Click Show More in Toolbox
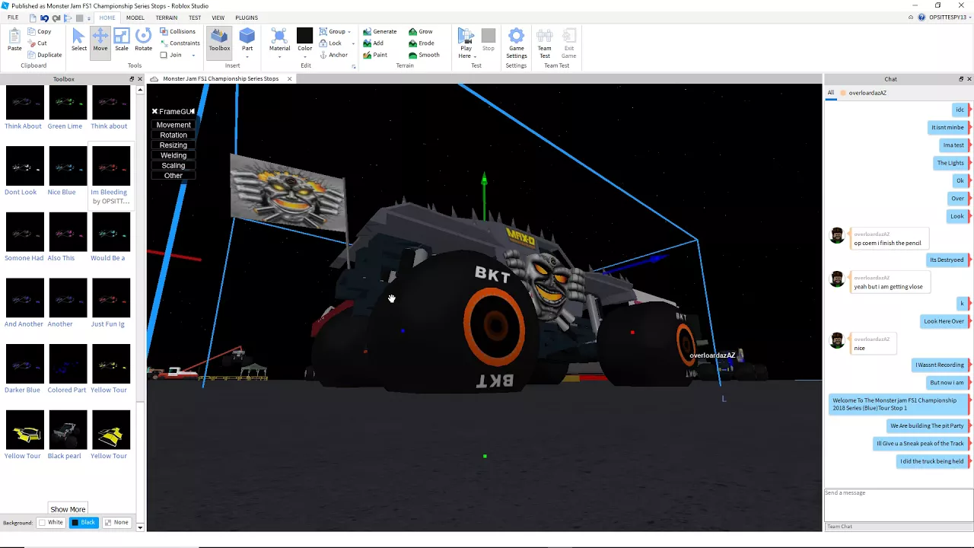974x548 pixels. coord(68,509)
